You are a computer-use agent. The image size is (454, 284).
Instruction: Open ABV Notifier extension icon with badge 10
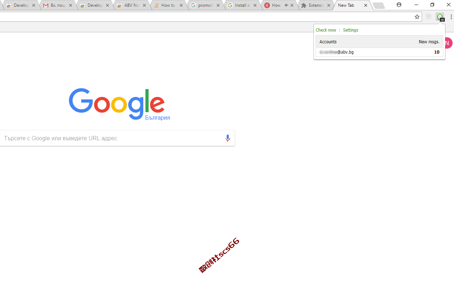pyautogui.click(x=440, y=17)
